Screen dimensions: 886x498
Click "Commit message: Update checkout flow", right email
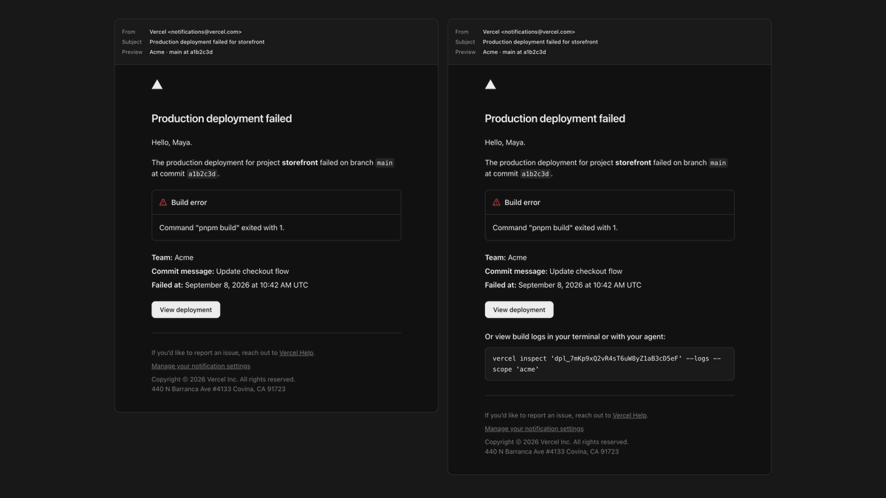[554, 272]
